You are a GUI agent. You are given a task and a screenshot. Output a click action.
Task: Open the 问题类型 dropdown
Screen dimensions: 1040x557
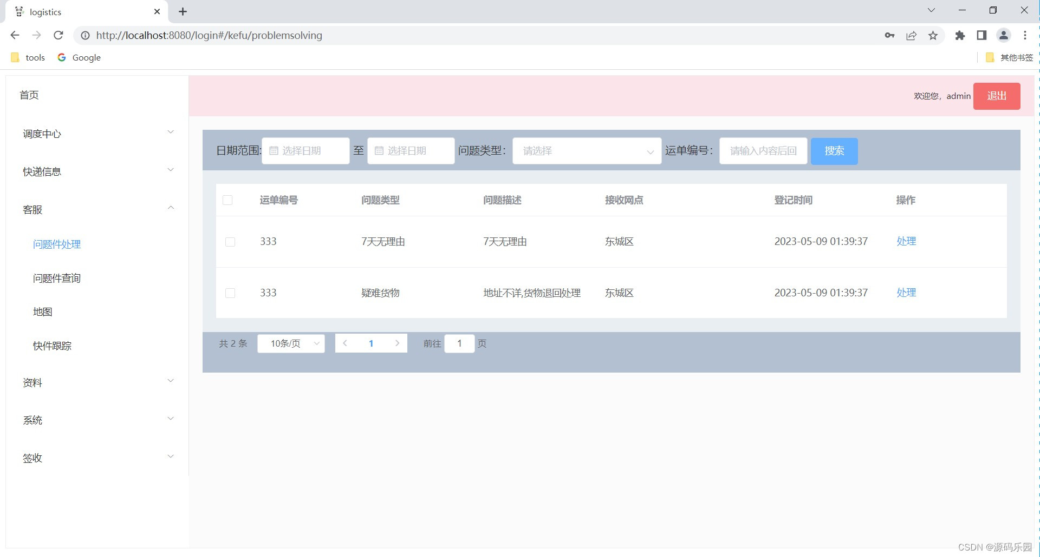click(x=587, y=151)
